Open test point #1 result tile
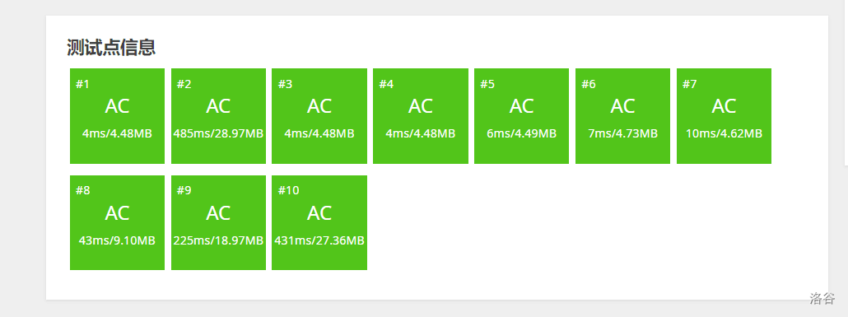848x317 pixels. coord(117,116)
